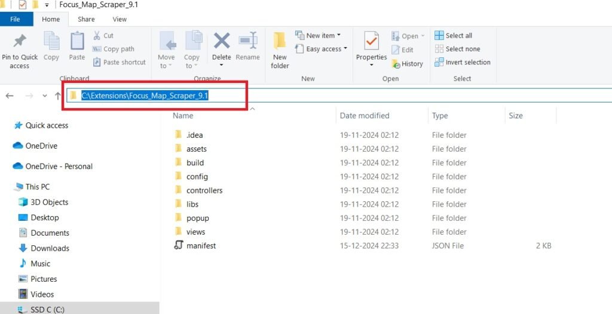Select Quick access in navigation pane
Viewport: 612px width, 314px height.
41,125
